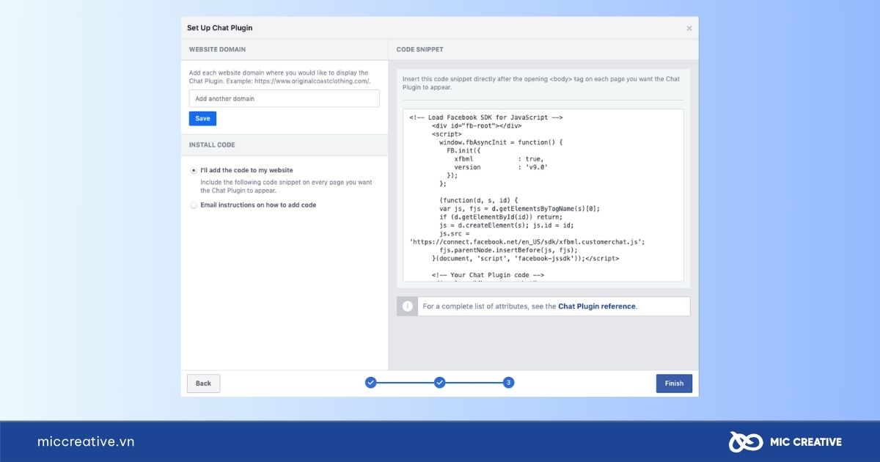The width and height of the screenshot is (880, 462).
Task: Click the "Set Up Chat Plugin" dialog title
Action: pyautogui.click(x=219, y=28)
